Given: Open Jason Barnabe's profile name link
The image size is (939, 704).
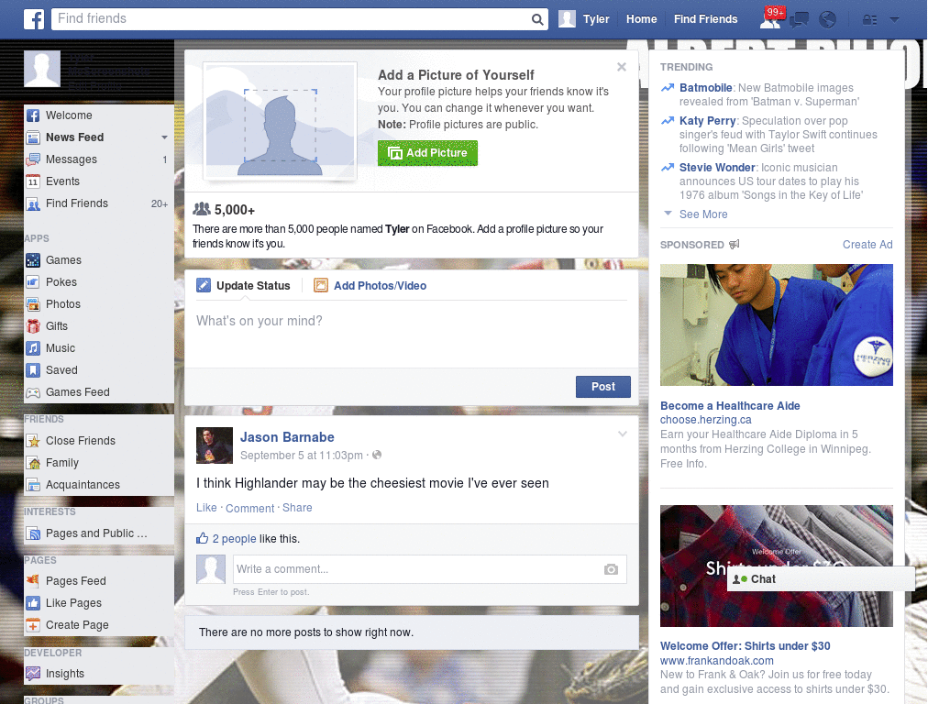Looking at the screenshot, I should 287,437.
